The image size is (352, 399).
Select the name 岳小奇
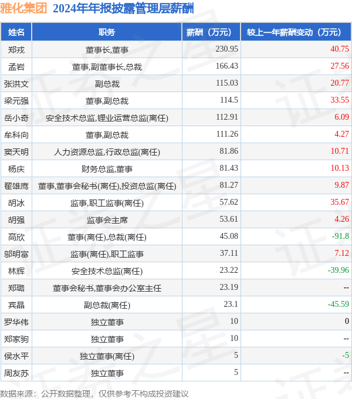pyautogui.click(x=16, y=118)
